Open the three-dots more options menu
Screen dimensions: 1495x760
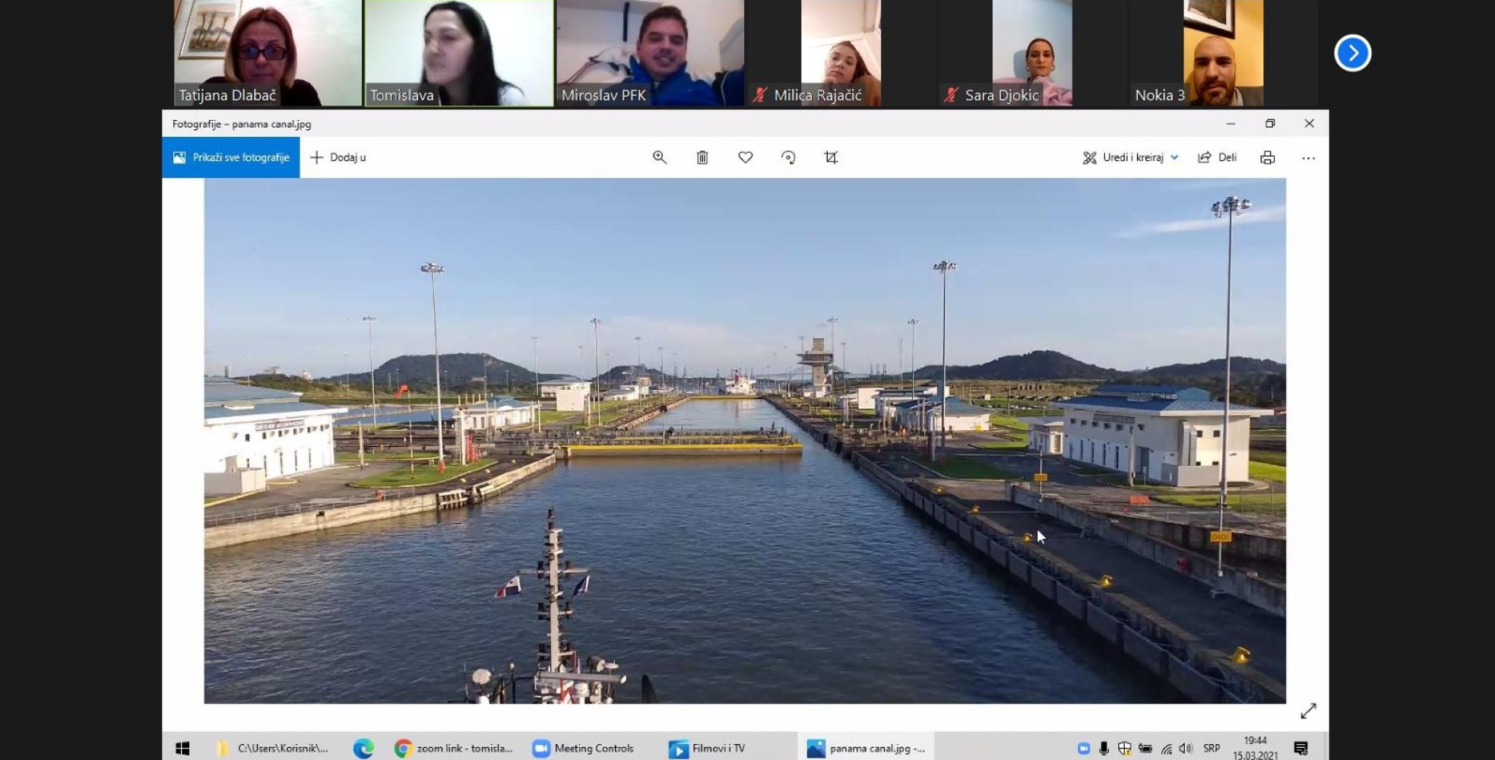tap(1308, 158)
